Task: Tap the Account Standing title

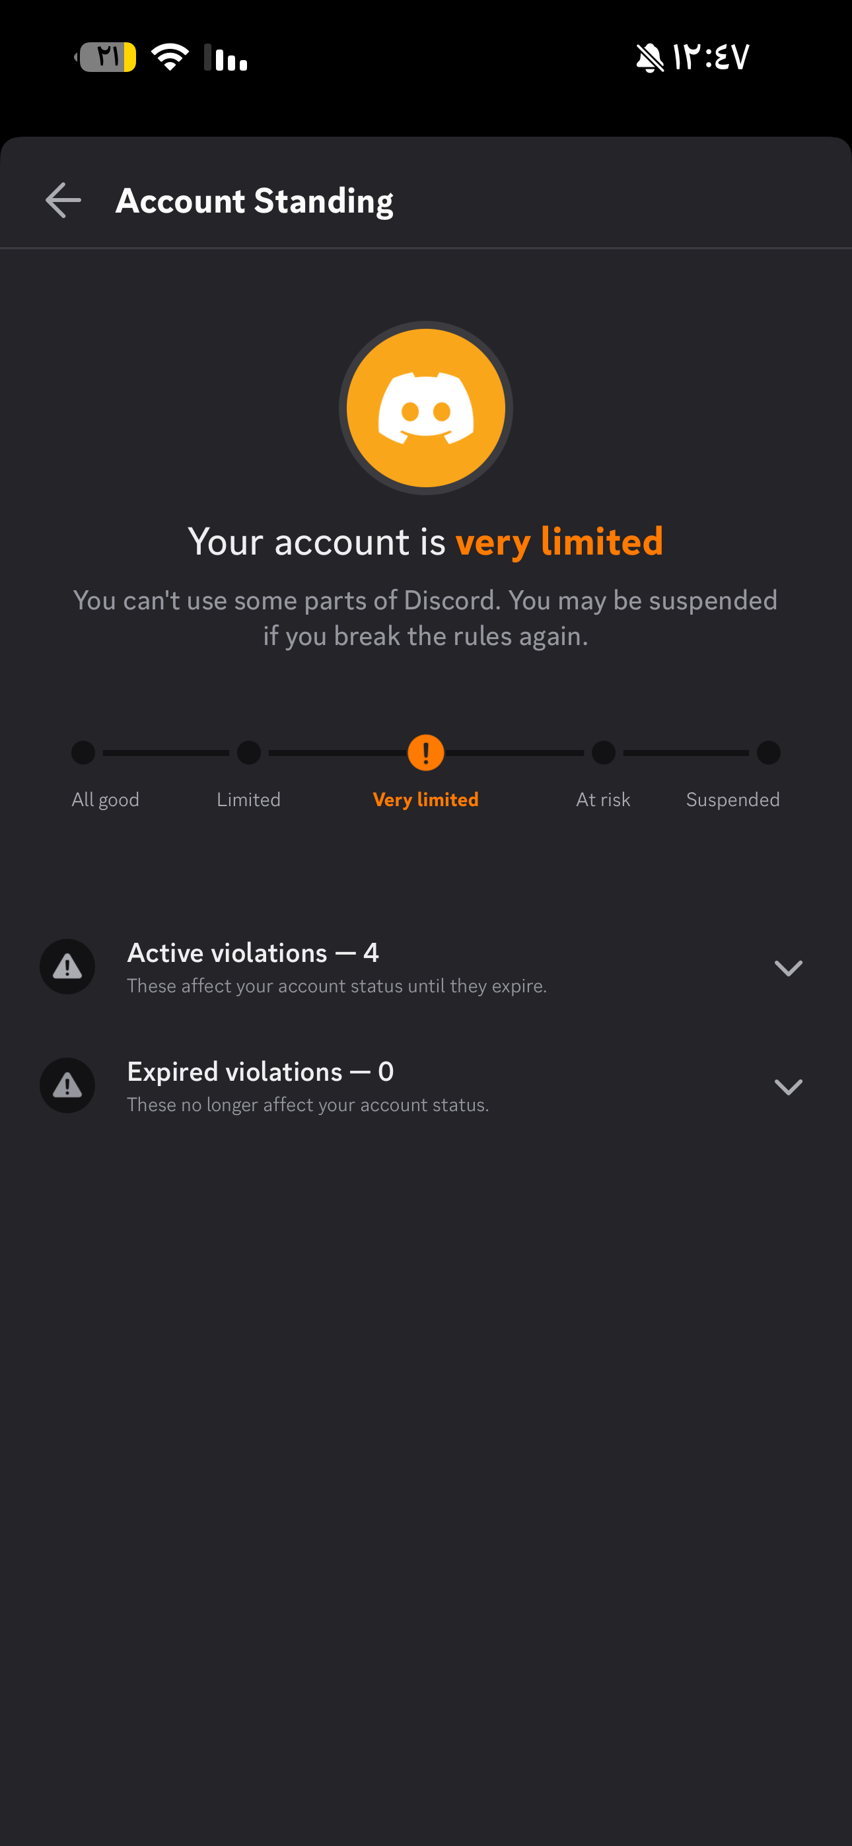Action: pos(254,201)
